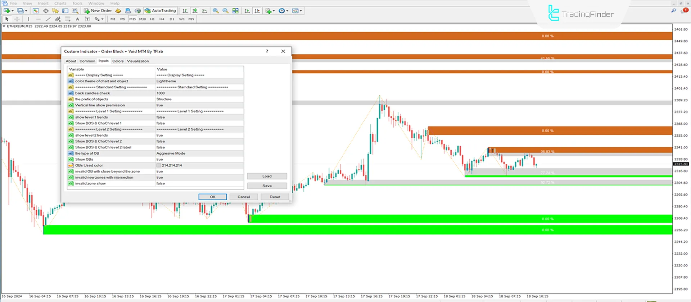Expand the templates dropdown arrow

[x=301, y=11]
